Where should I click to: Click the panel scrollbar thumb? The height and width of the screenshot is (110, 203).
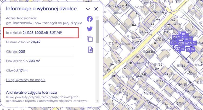97,31
